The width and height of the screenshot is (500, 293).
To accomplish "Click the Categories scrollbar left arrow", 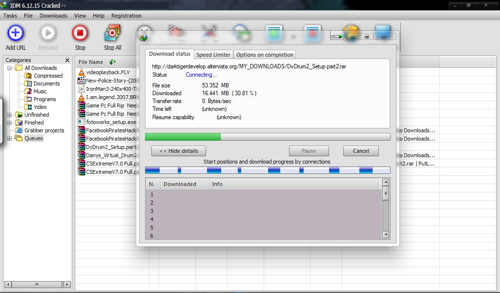I will point(8,284).
